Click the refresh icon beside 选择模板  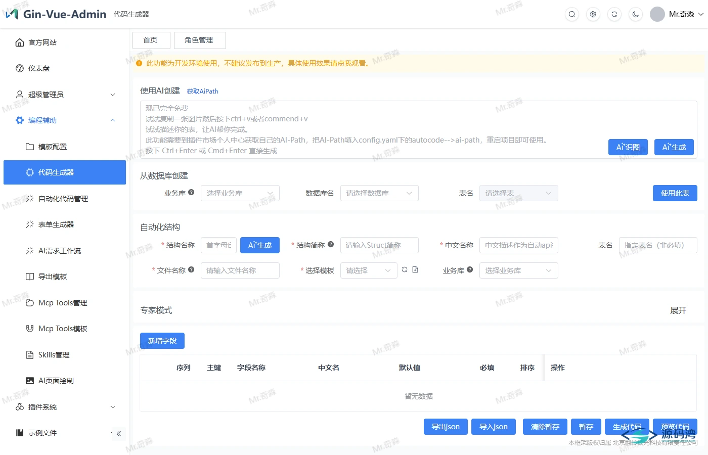coord(405,269)
